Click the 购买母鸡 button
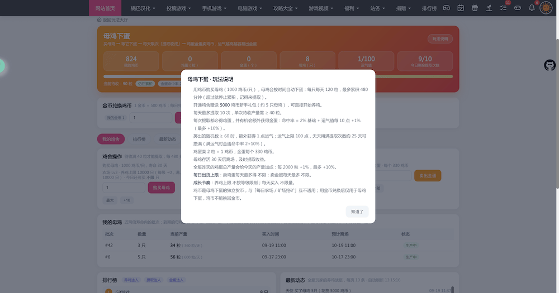Screen dimensions: 559x293 tap(162, 188)
